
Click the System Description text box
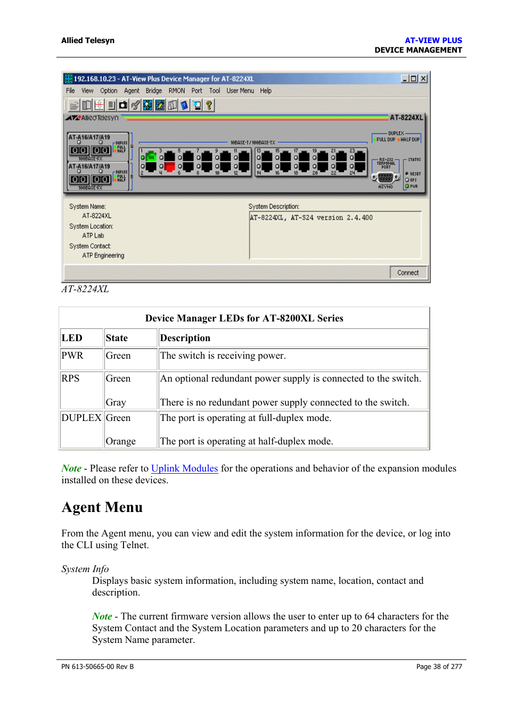coord(335,235)
